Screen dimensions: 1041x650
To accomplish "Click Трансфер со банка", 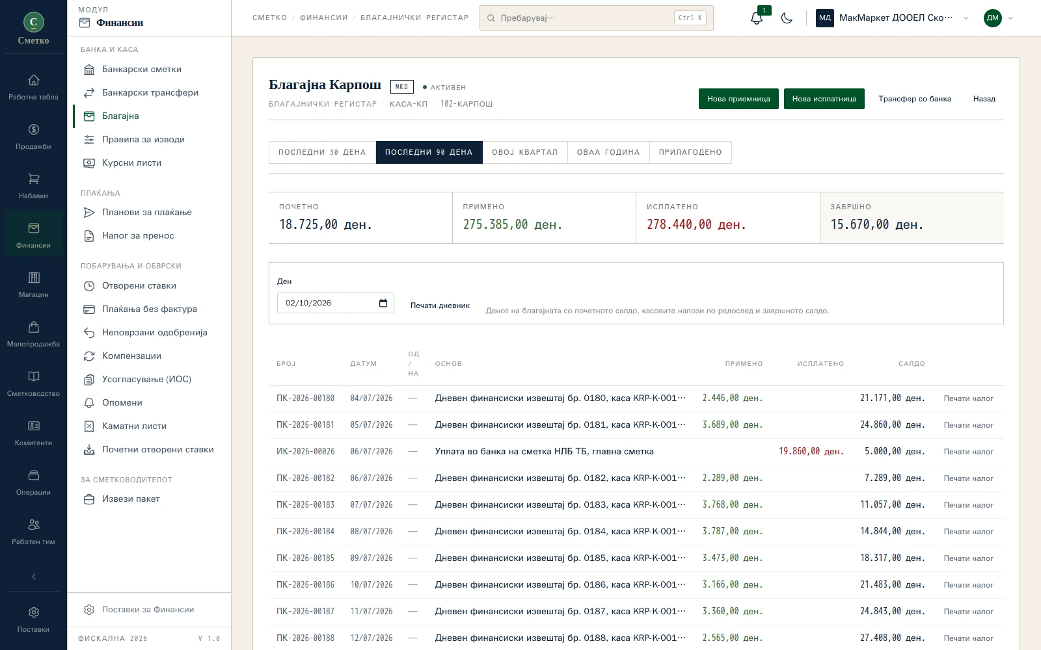I will [915, 99].
